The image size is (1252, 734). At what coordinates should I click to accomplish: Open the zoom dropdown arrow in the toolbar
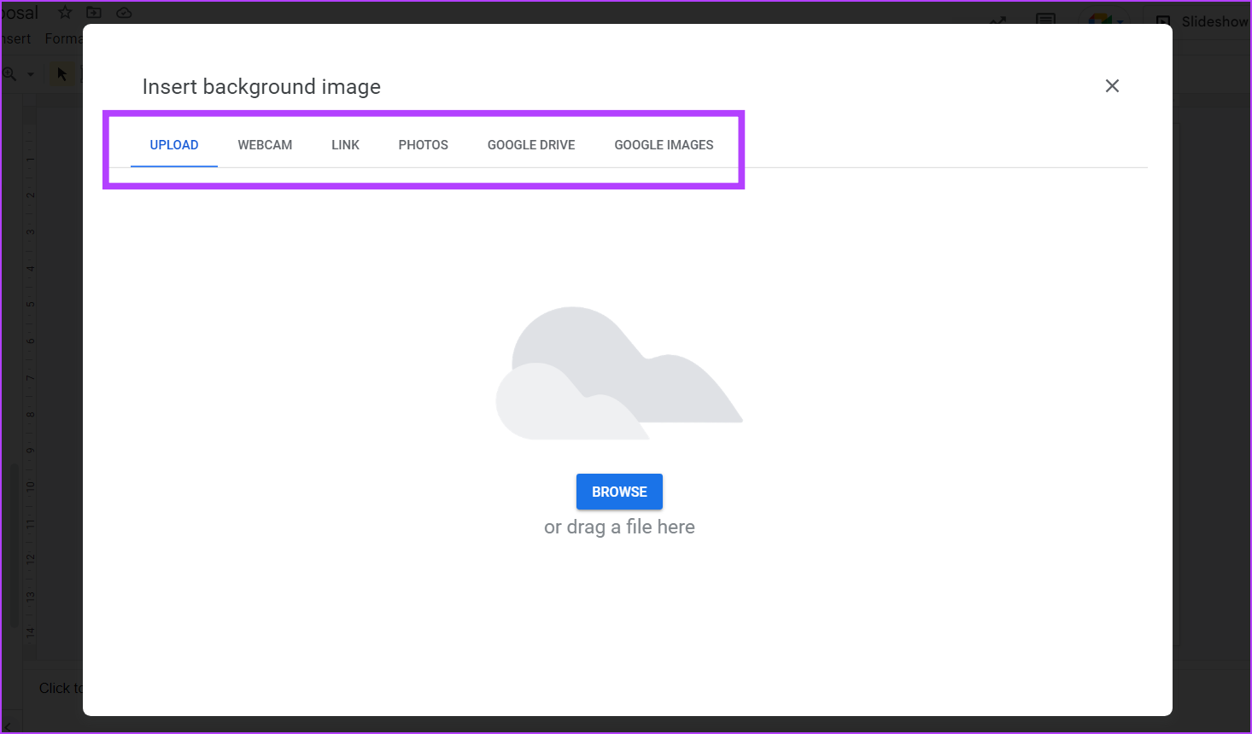coord(31,74)
